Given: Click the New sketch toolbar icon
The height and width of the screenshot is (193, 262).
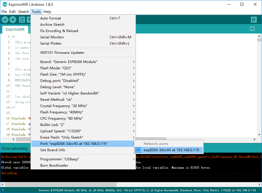Looking at the screenshot, I should [x=22, y=19].
